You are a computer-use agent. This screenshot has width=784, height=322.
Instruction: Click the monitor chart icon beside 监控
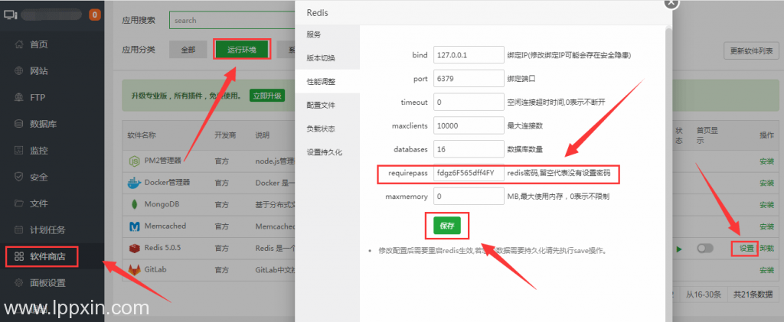click(x=19, y=150)
